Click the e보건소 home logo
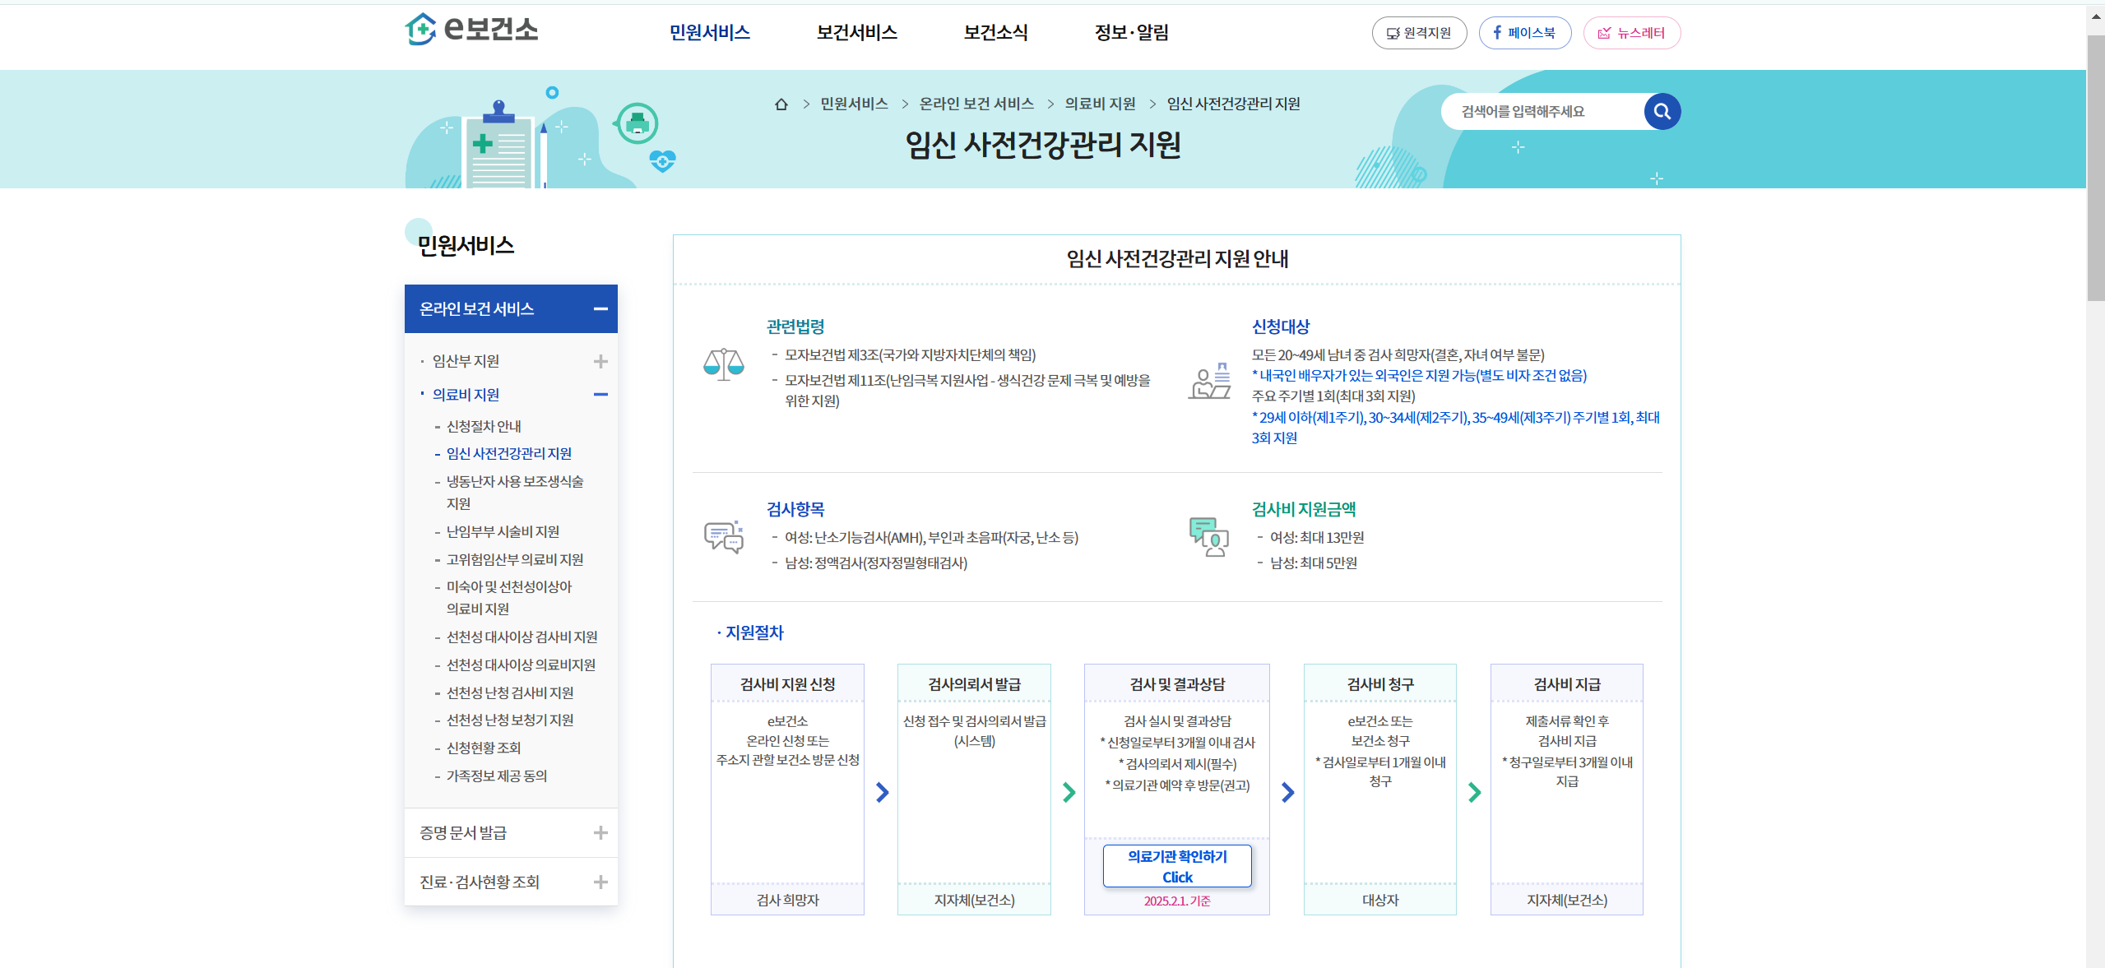The height and width of the screenshot is (968, 2105). (x=471, y=30)
